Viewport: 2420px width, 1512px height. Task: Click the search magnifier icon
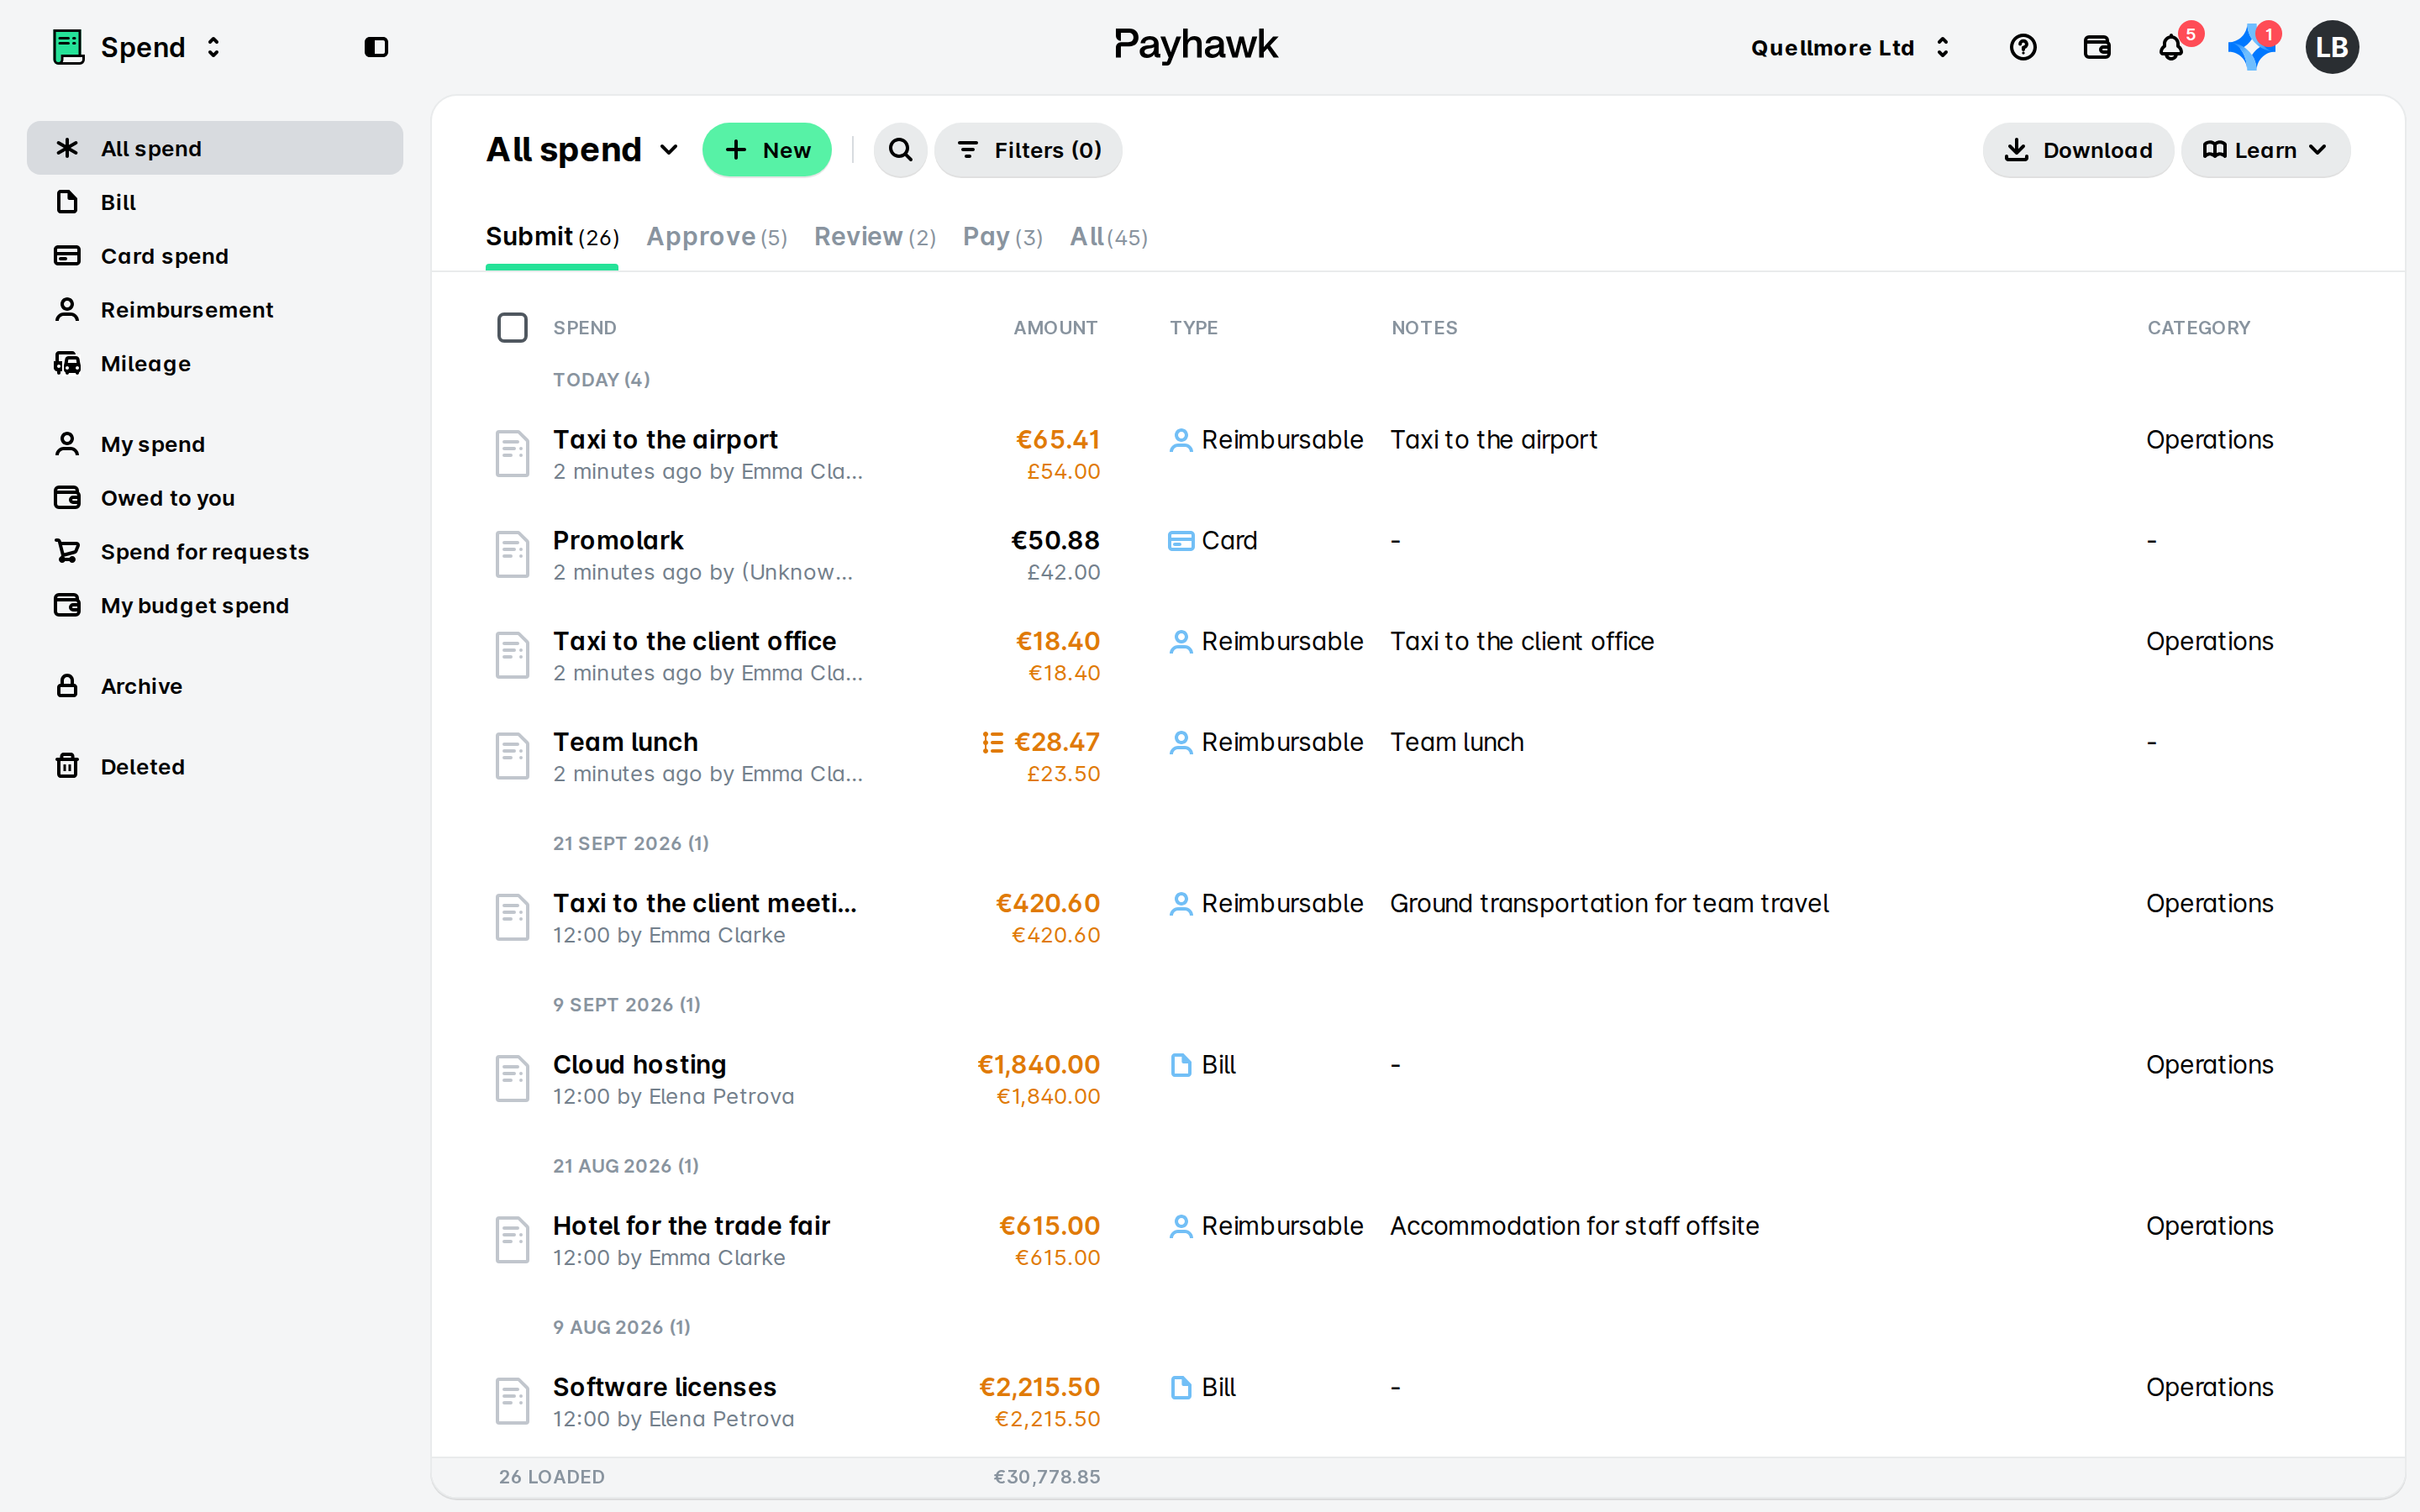(x=900, y=150)
